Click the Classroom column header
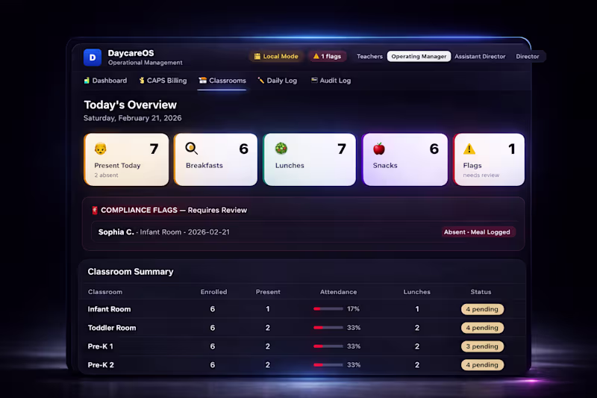Viewport: 597px width, 398px height. [x=105, y=292]
